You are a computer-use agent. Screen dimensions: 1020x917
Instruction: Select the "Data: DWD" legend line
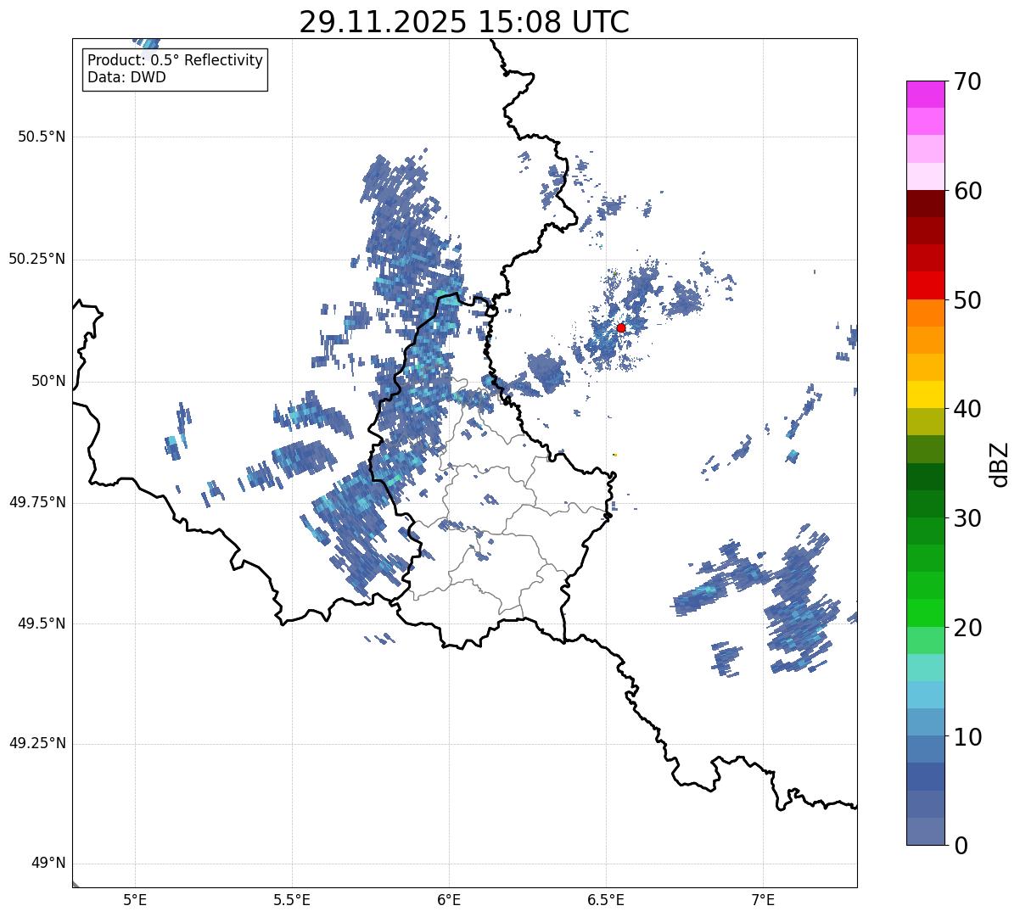(x=126, y=77)
